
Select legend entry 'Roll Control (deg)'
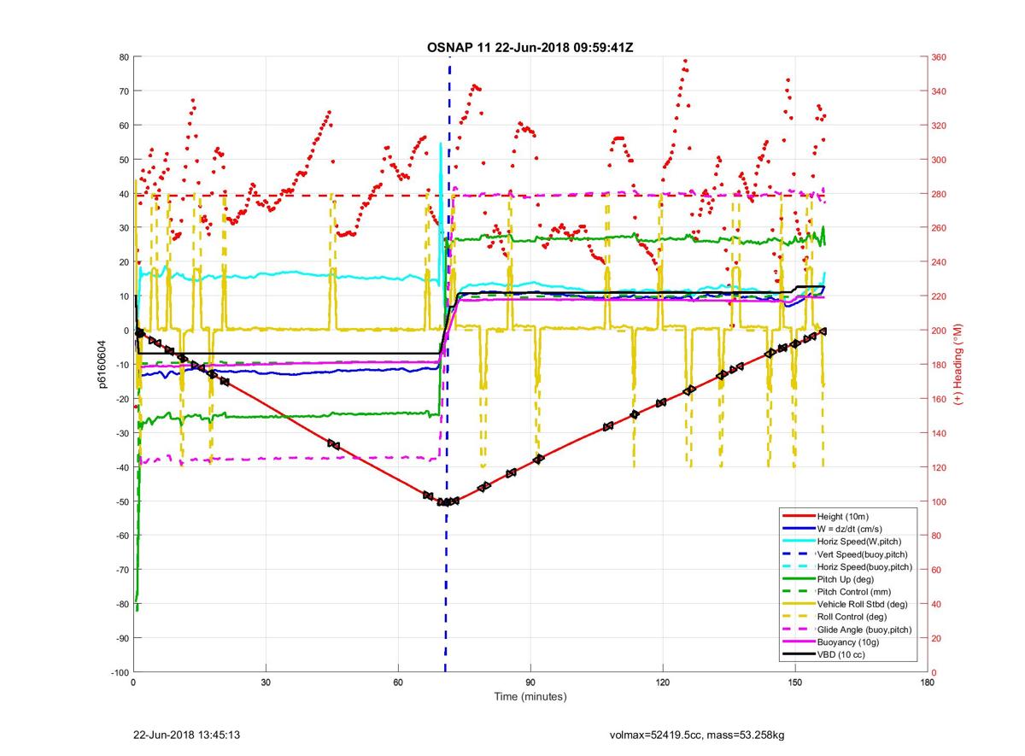(x=852, y=617)
